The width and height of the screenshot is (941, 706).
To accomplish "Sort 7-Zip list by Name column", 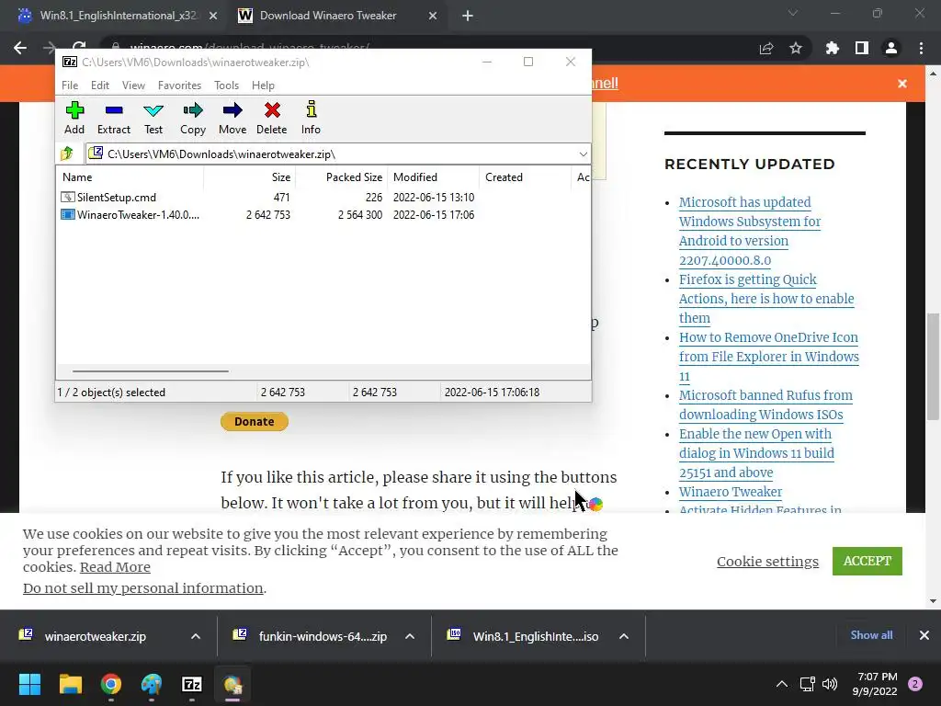I will 130,177.
